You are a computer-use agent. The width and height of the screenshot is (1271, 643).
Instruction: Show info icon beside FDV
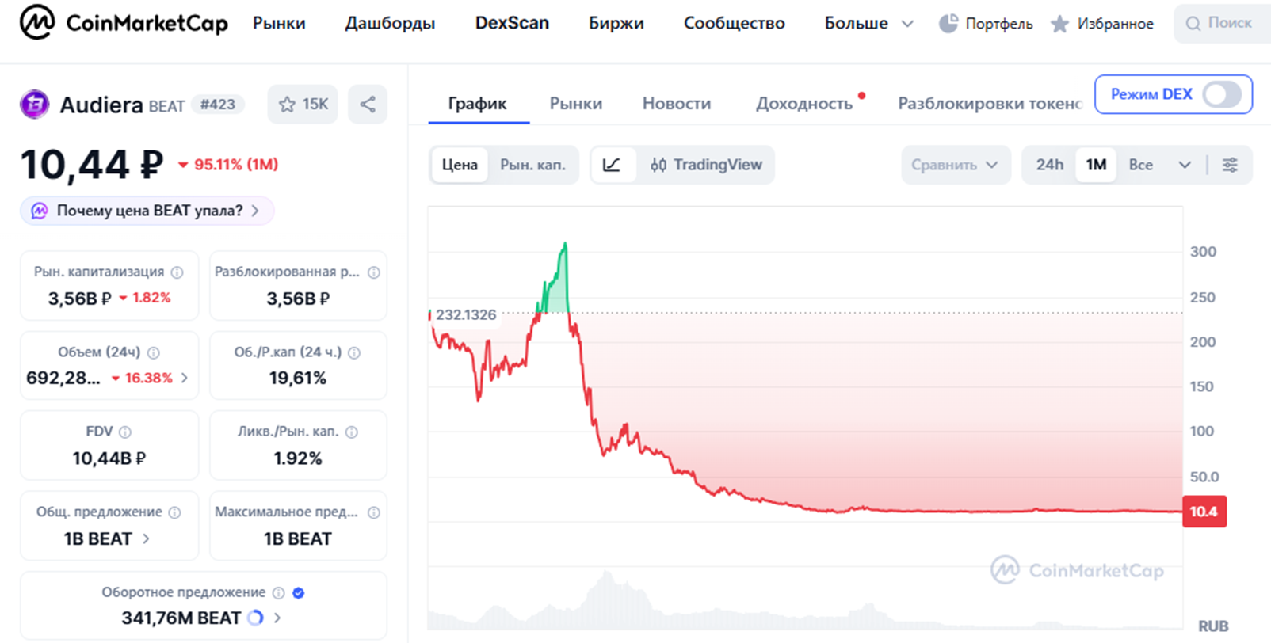tap(125, 432)
